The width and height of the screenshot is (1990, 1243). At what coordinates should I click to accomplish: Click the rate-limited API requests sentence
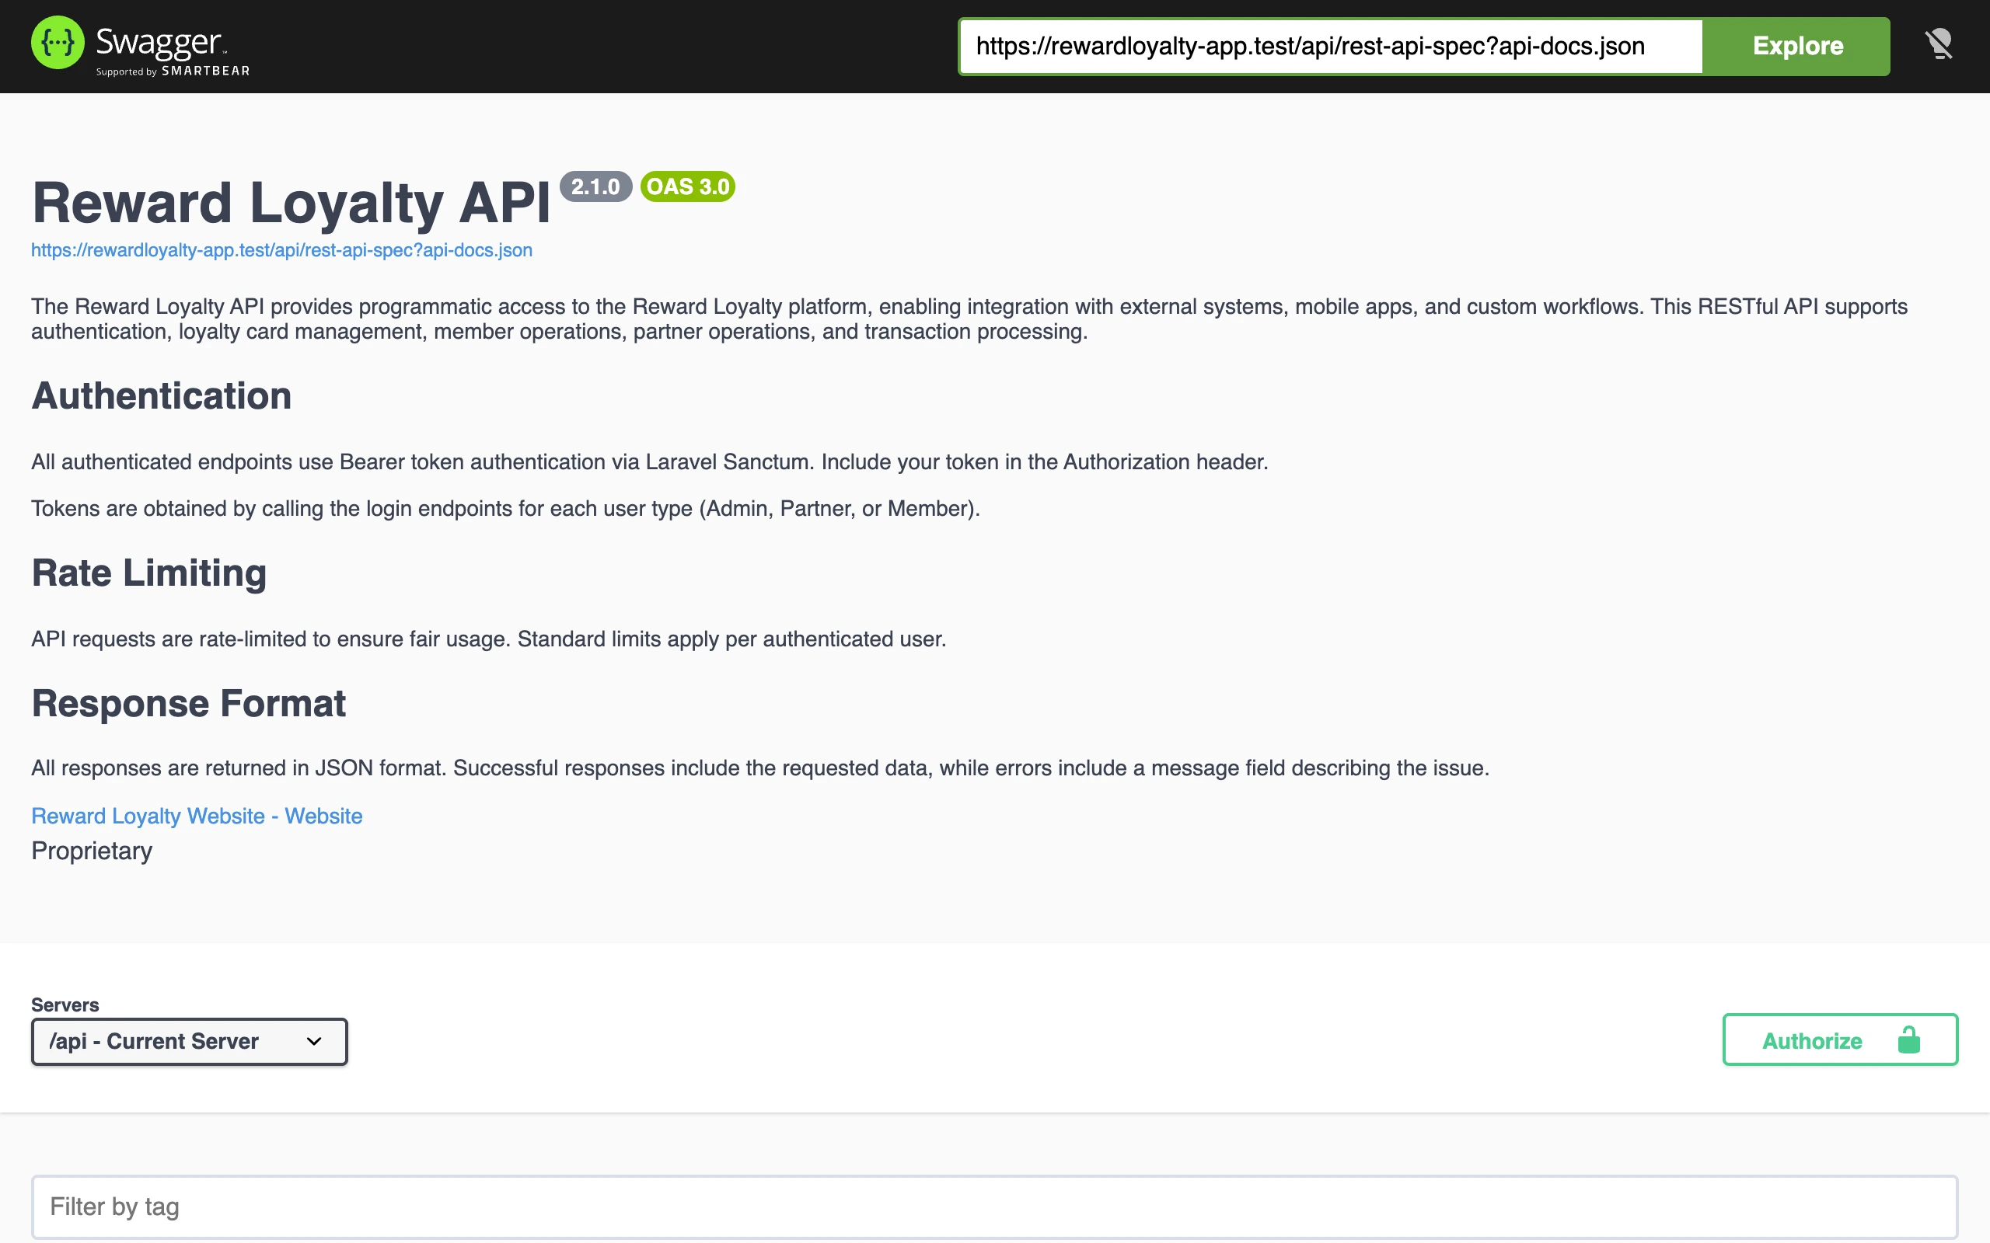pos(488,639)
